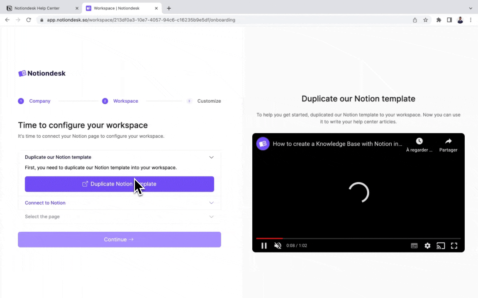Share video via Partager icon
This screenshot has height=298, width=478.
coord(448,145)
